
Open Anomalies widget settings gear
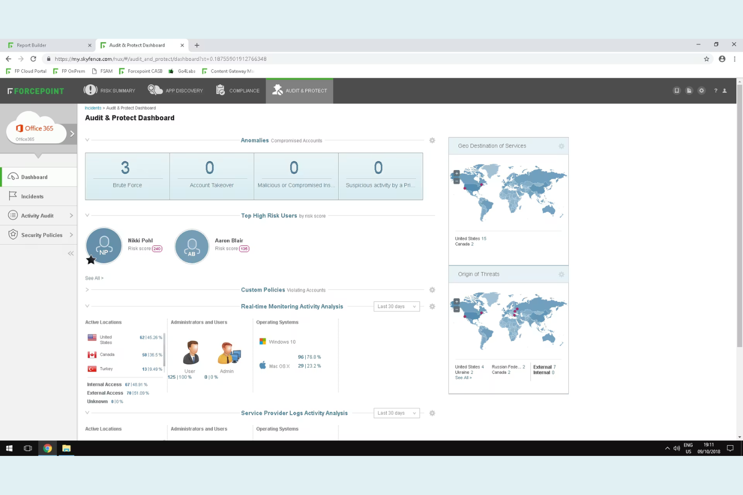tap(432, 140)
